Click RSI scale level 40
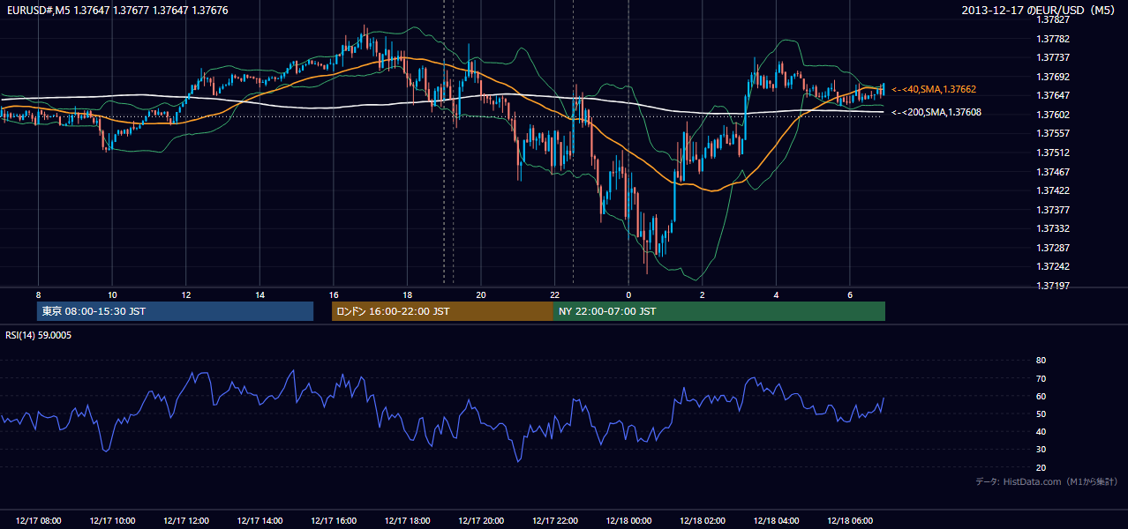Viewport: 1128px width, 529px height. (1041, 432)
